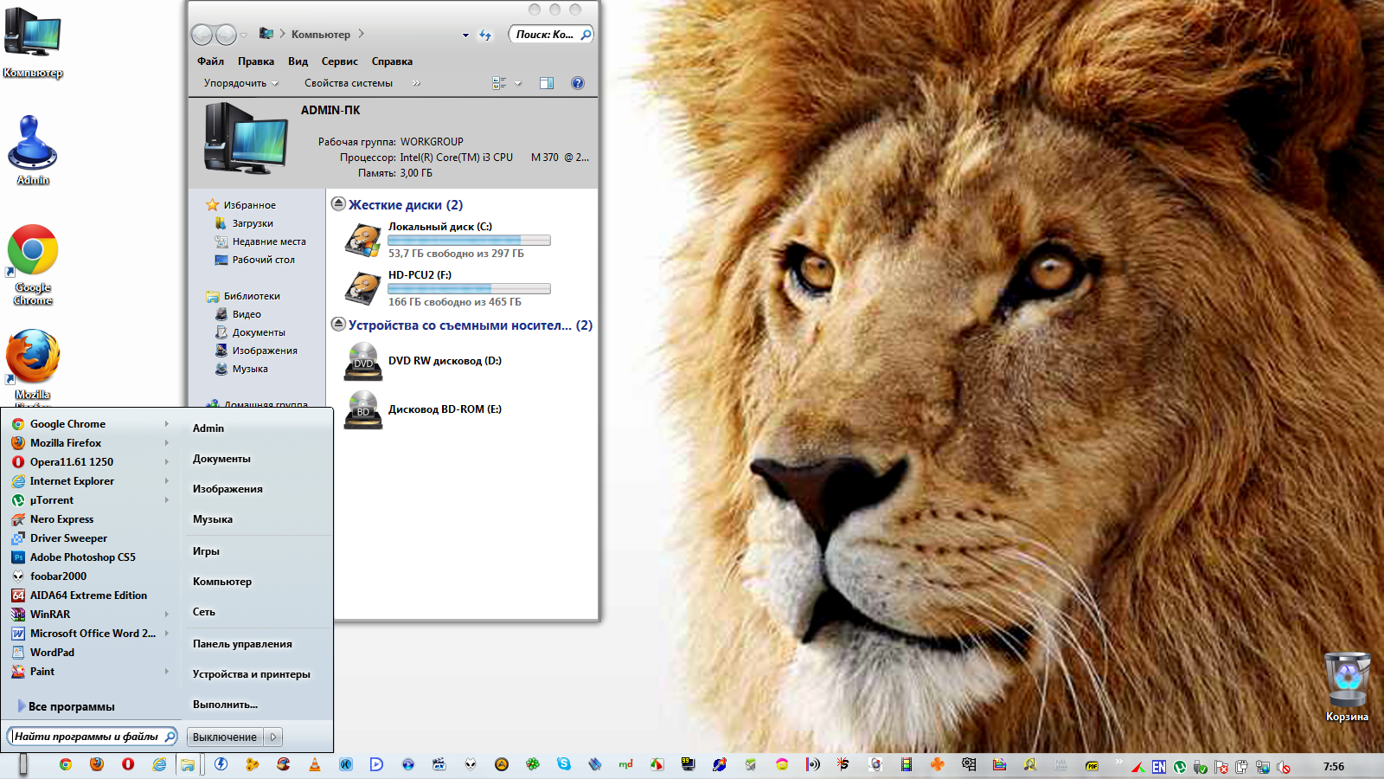Expand Google Chrome jump list arrow
1384x779 pixels.
click(167, 424)
